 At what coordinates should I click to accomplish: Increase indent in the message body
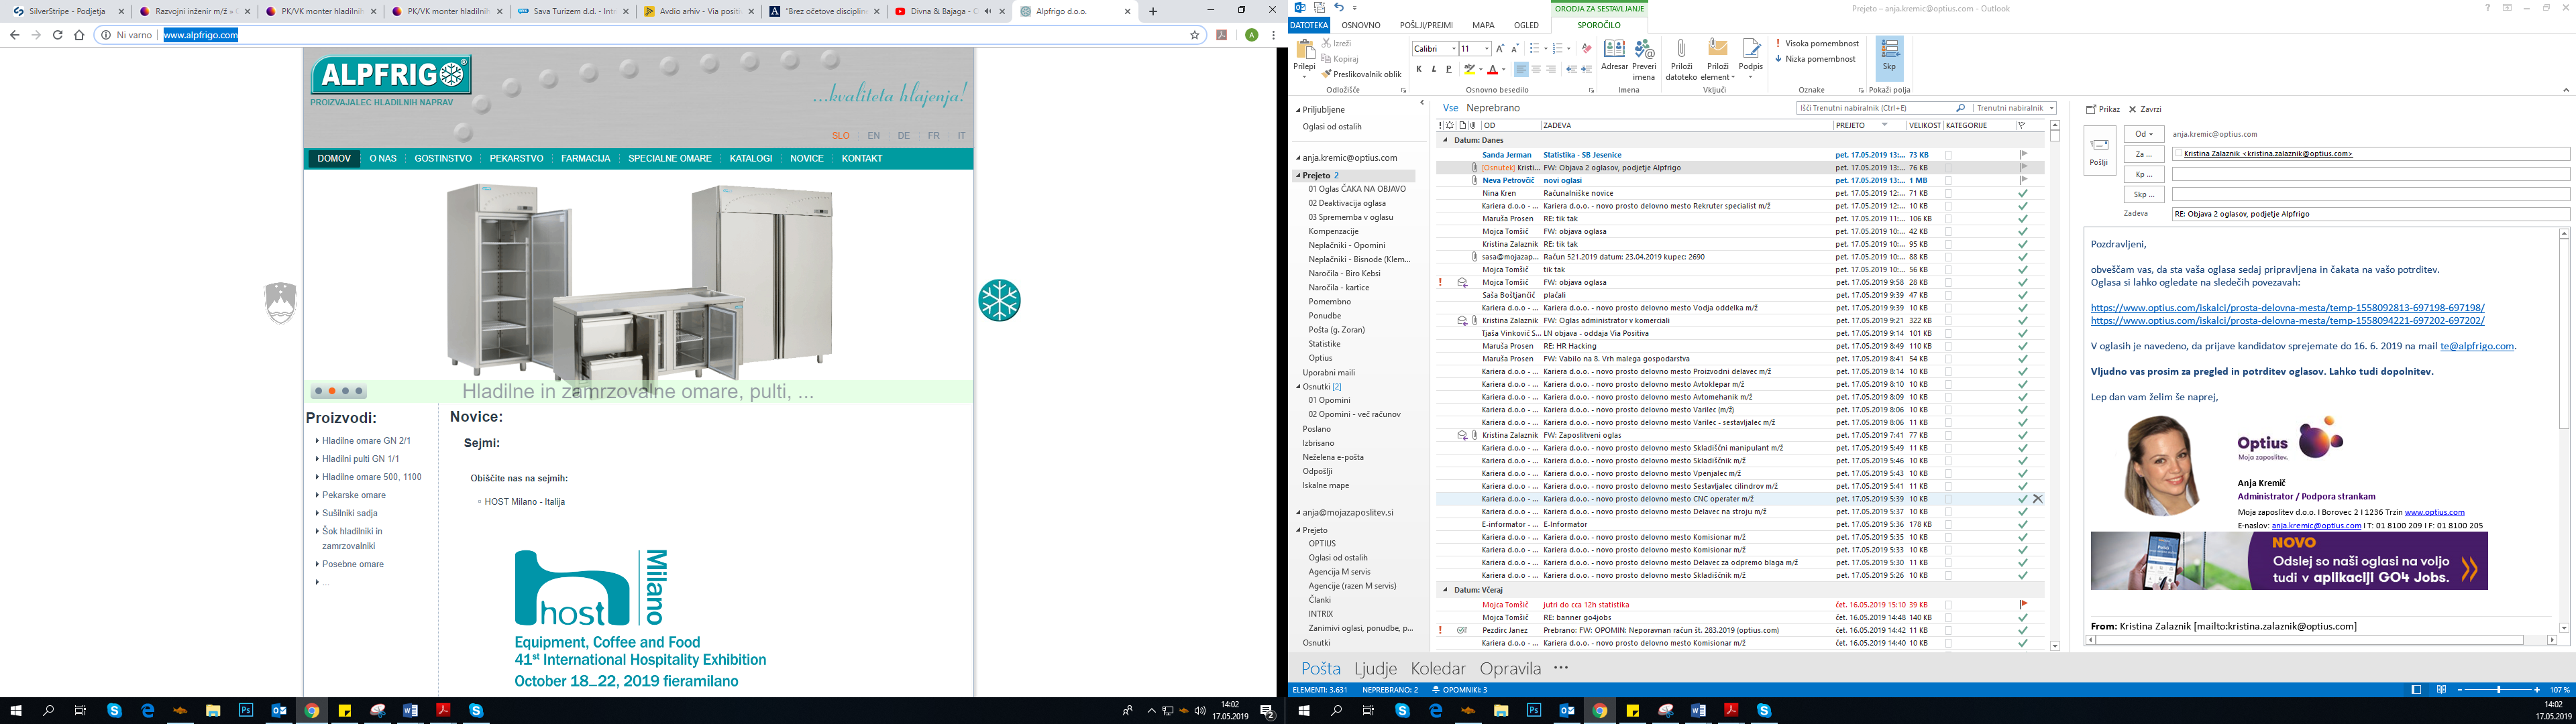1587,69
